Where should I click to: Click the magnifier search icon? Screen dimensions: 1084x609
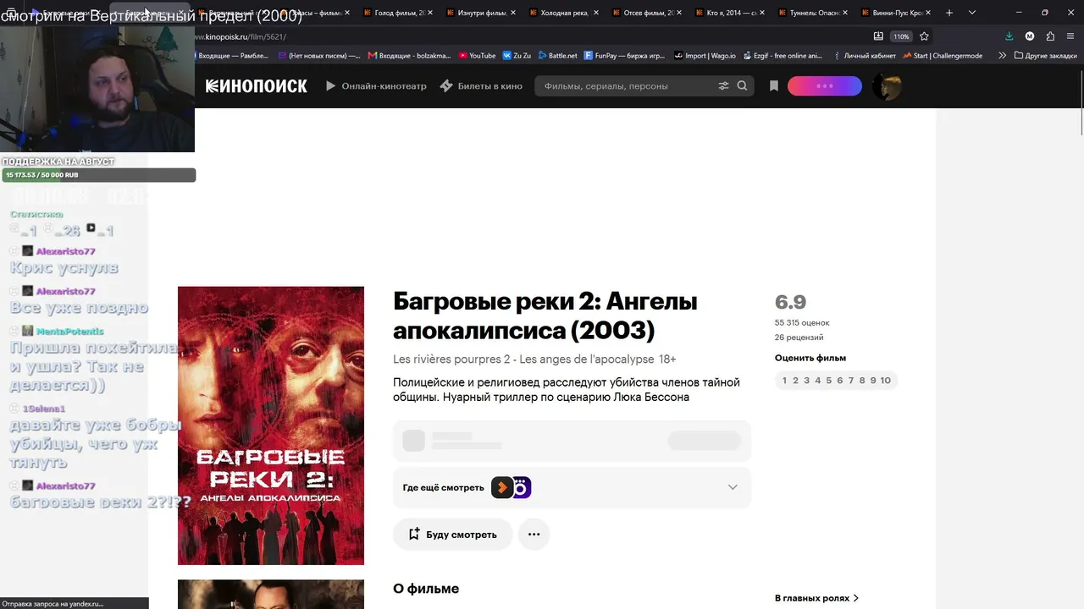click(x=743, y=86)
